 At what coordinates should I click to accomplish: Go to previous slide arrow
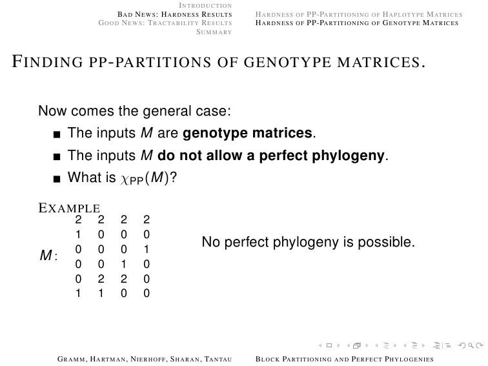point(320,345)
